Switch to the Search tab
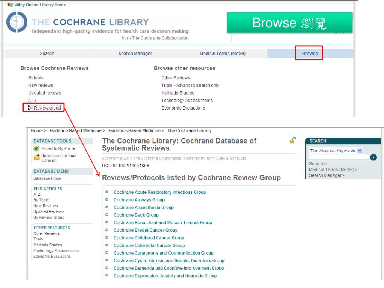Viewport: 384px width, 288px height. 47,54
